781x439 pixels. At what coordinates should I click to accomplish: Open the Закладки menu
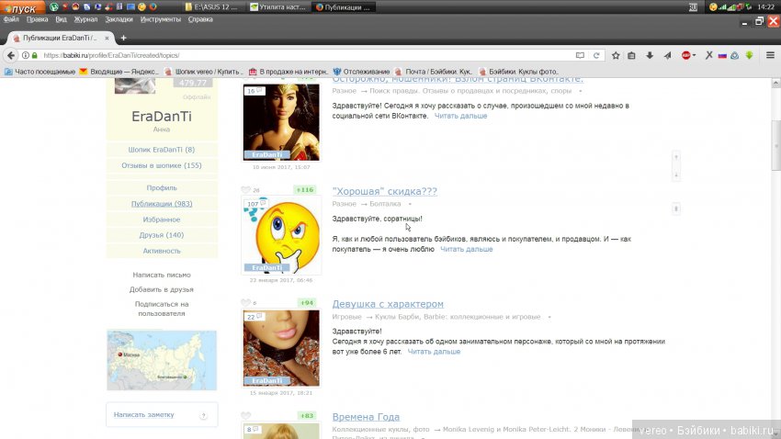(x=119, y=18)
